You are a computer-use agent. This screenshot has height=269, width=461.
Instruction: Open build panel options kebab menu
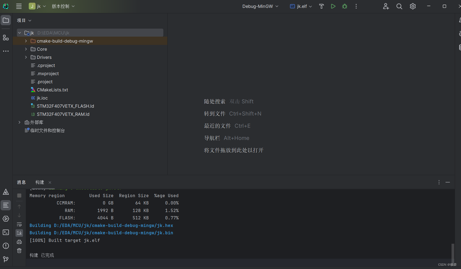[x=439, y=182]
